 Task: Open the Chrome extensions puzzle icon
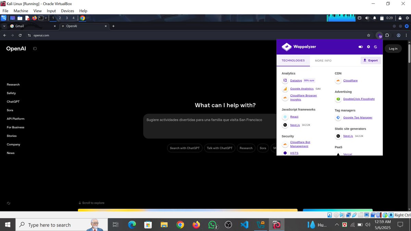[x=387, y=35]
